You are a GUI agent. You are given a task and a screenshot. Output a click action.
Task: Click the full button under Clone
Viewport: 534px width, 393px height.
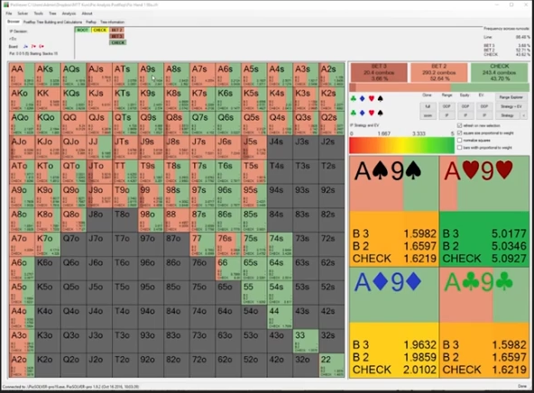click(428, 106)
